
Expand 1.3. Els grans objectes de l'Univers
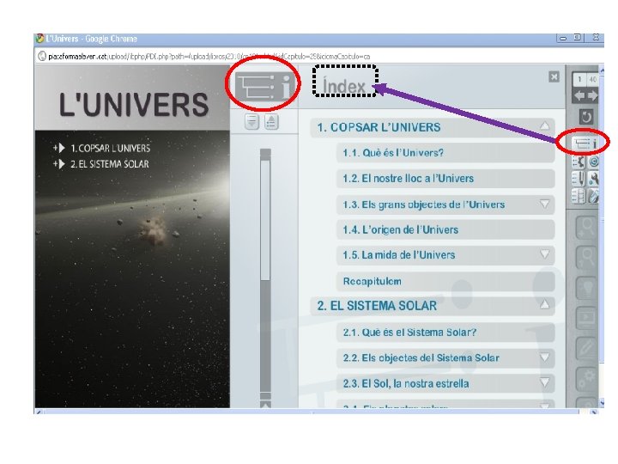click(544, 204)
